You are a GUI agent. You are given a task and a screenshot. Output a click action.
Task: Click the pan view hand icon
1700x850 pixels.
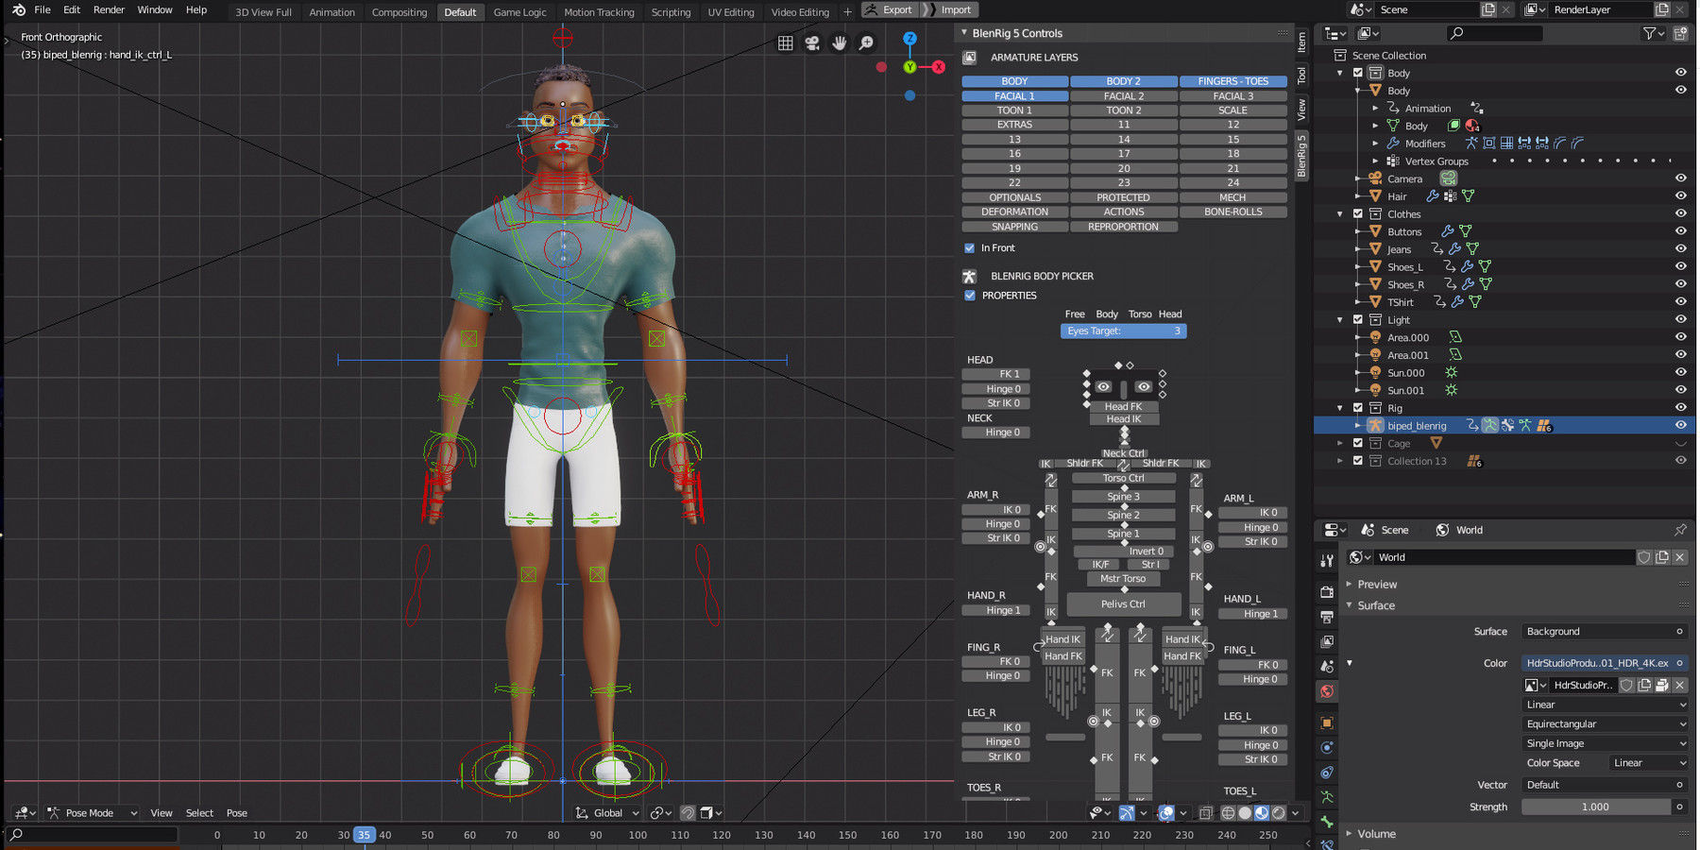click(839, 43)
